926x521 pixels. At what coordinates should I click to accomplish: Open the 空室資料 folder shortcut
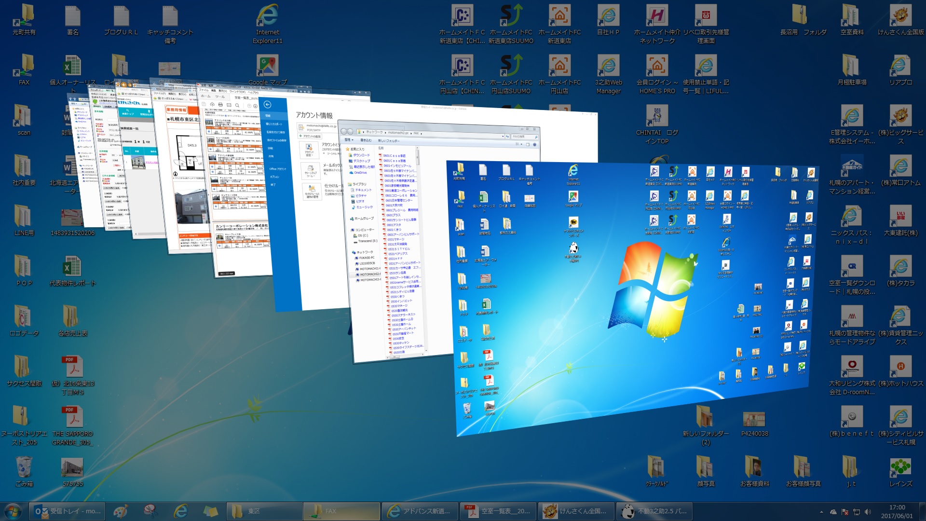tap(852, 20)
